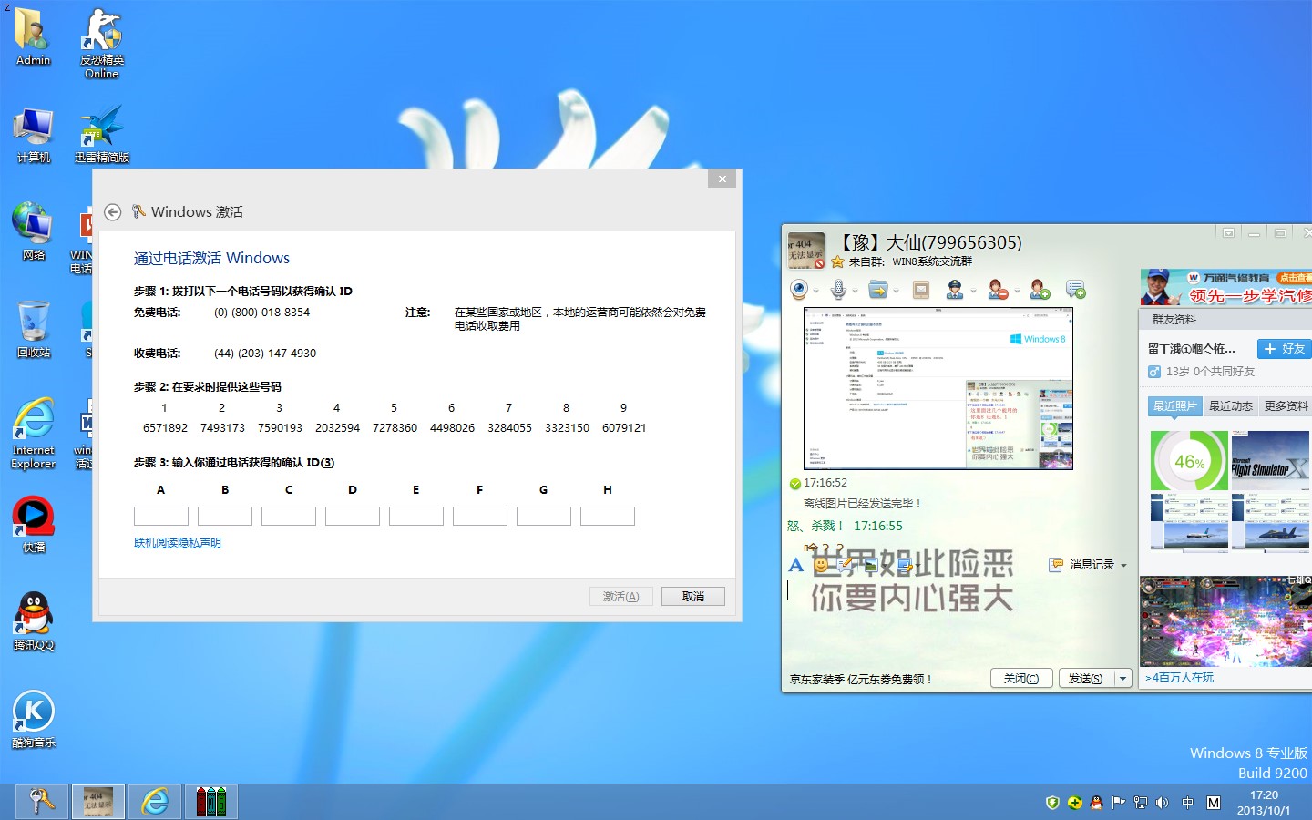Start a video call in QQ chat
The width and height of the screenshot is (1312, 820).
coord(799,290)
